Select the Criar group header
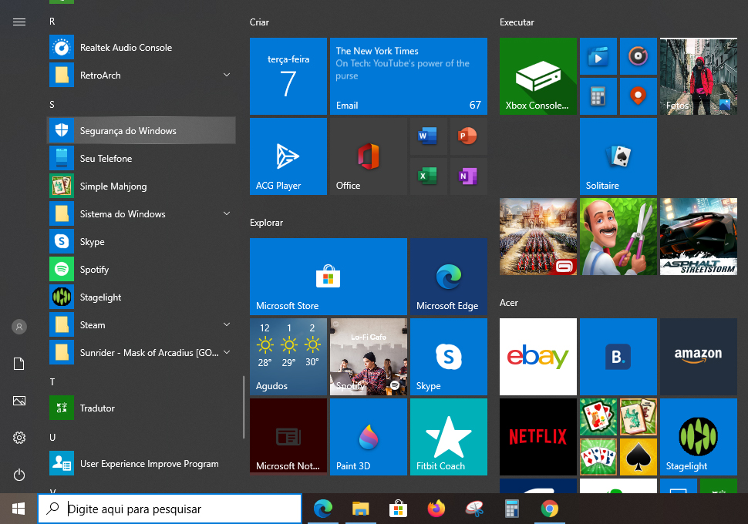The height and width of the screenshot is (524, 748). (x=259, y=22)
